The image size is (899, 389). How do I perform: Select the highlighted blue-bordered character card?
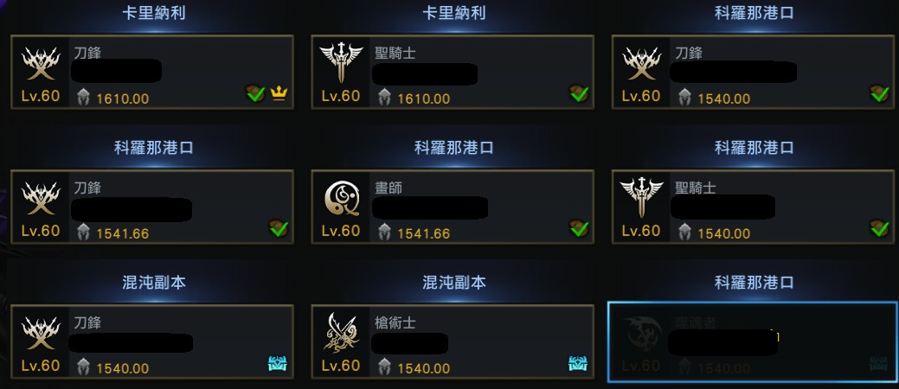coord(754,342)
